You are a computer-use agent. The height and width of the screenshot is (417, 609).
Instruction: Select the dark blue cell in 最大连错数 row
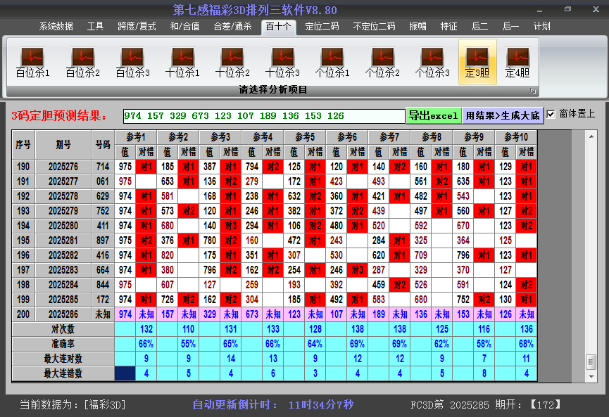(x=125, y=373)
